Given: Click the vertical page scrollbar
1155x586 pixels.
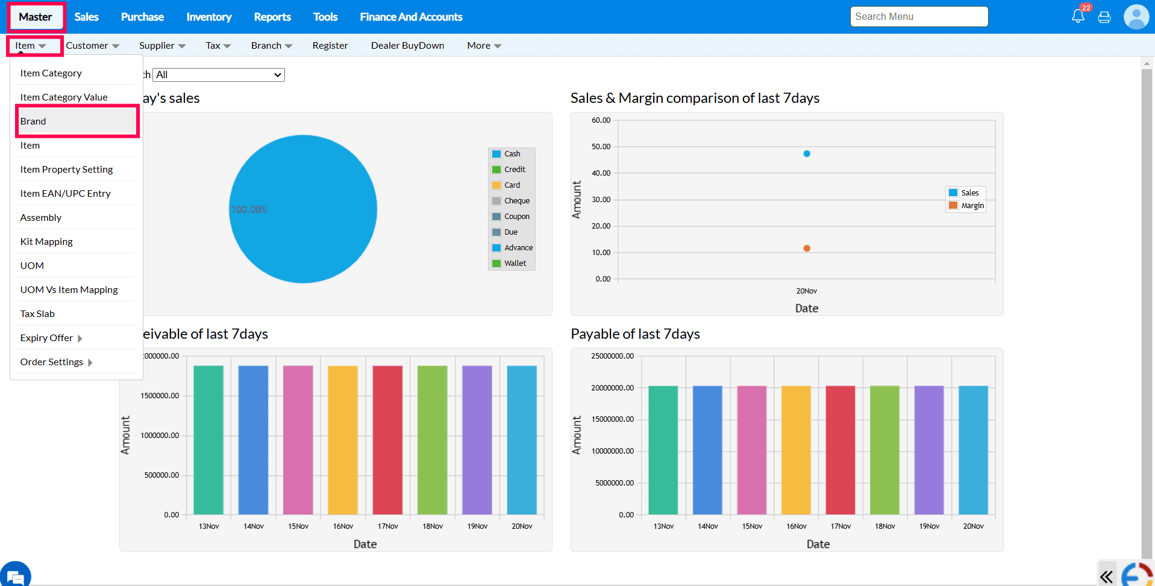Looking at the screenshot, I should pos(1146,301).
